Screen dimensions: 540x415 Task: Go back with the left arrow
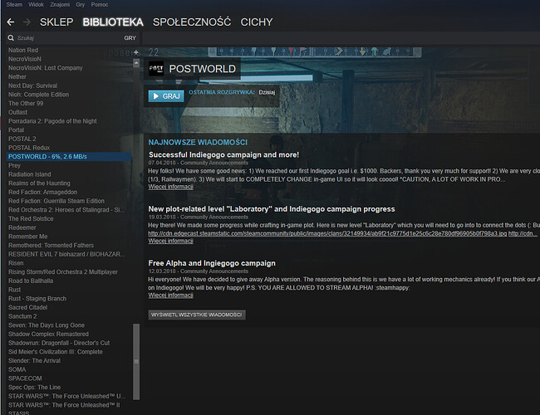(11, 22)
